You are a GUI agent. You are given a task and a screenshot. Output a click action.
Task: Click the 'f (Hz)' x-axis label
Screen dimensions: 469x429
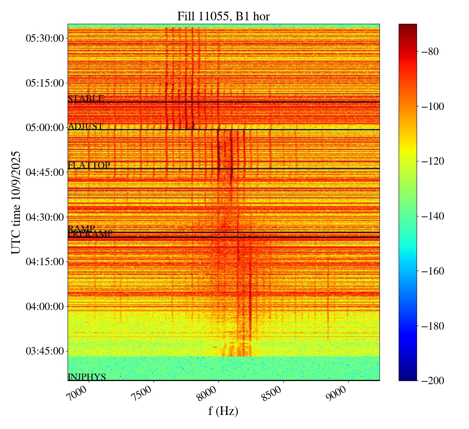223,411
